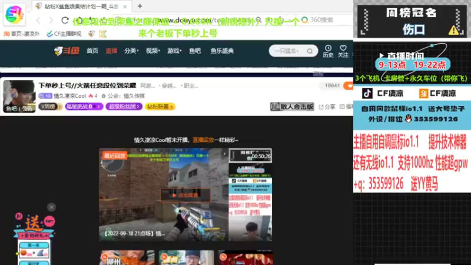Expand the 钻粉联赛 badge
Viewport: 471px width, 265px height.
(x=160, y=107)
